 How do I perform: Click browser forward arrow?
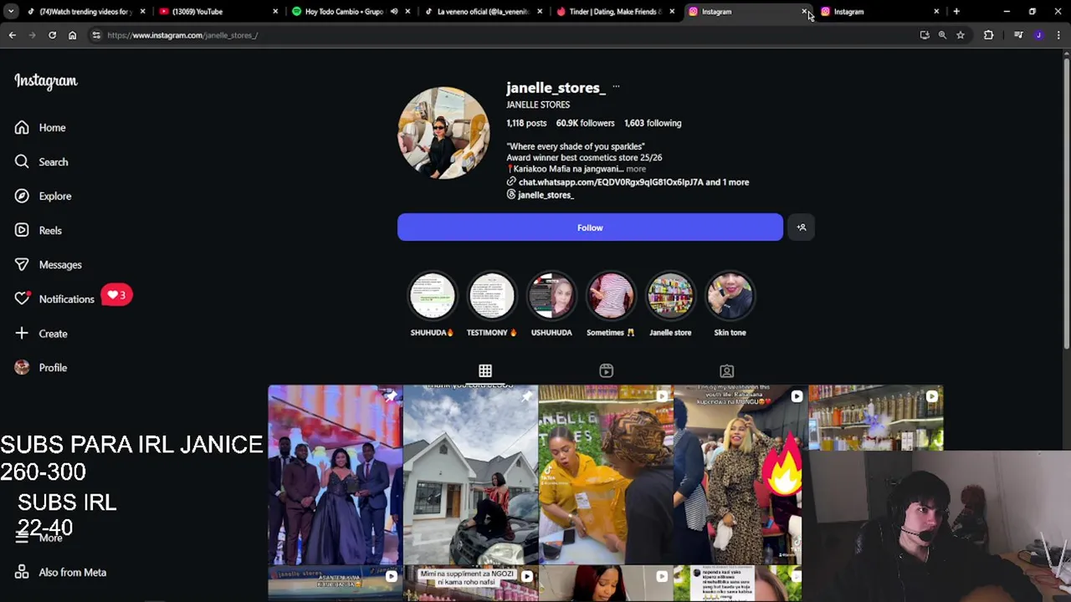coord(32,35)
